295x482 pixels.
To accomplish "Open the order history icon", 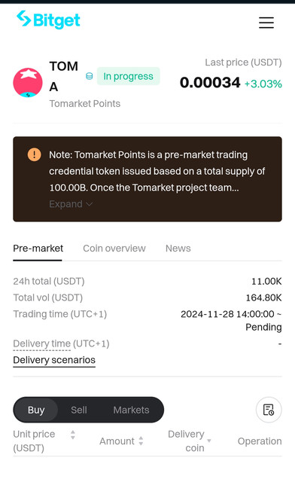I will click(x=269, y=410).
